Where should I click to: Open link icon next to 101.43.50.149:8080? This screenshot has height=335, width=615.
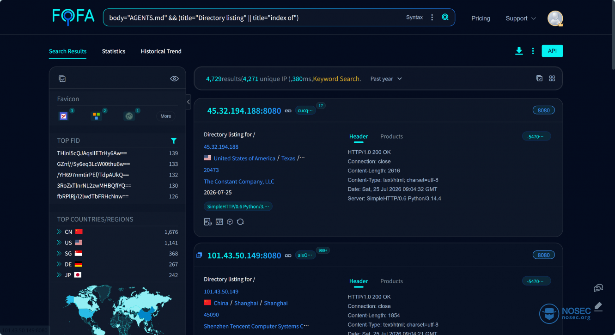click(288, 256)
